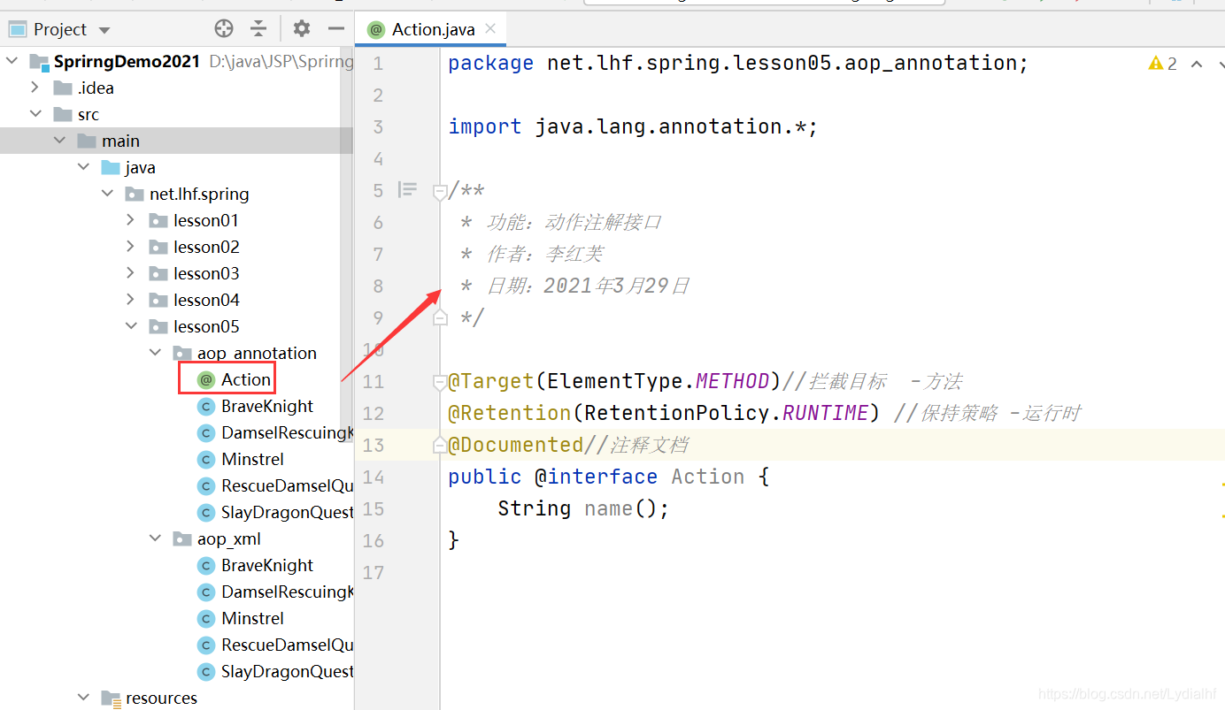The image size is (1225, 710).
Task: Click the main folder row
Action: tap(176, 141)
